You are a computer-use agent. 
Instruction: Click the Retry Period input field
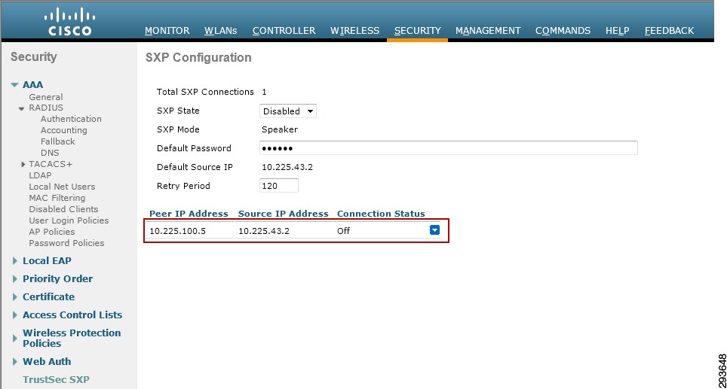point(278,186)
